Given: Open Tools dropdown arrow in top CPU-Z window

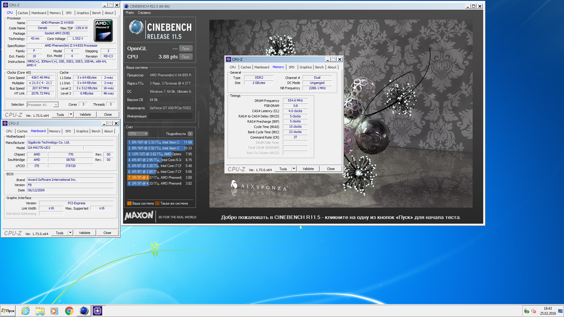Looking at the screenshot, I should [x=71, y=114].
